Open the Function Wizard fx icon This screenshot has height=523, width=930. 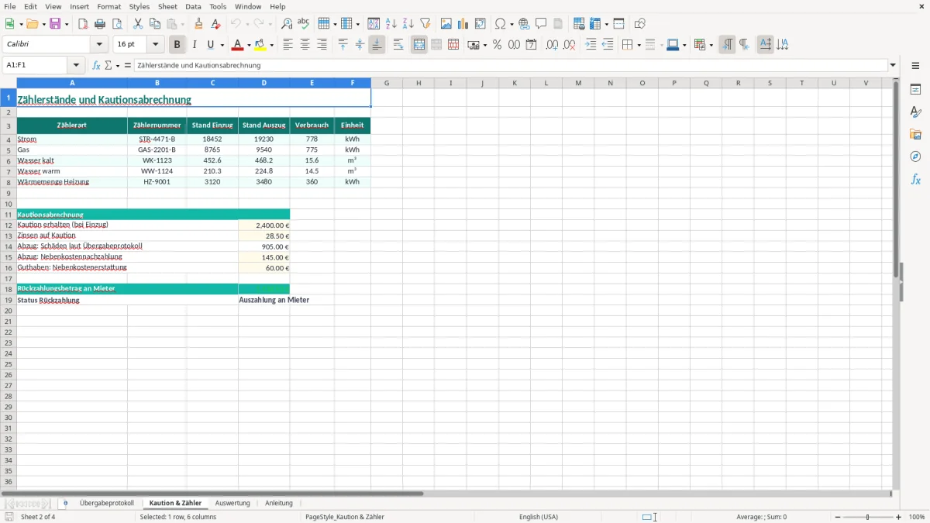pos(97,66)
